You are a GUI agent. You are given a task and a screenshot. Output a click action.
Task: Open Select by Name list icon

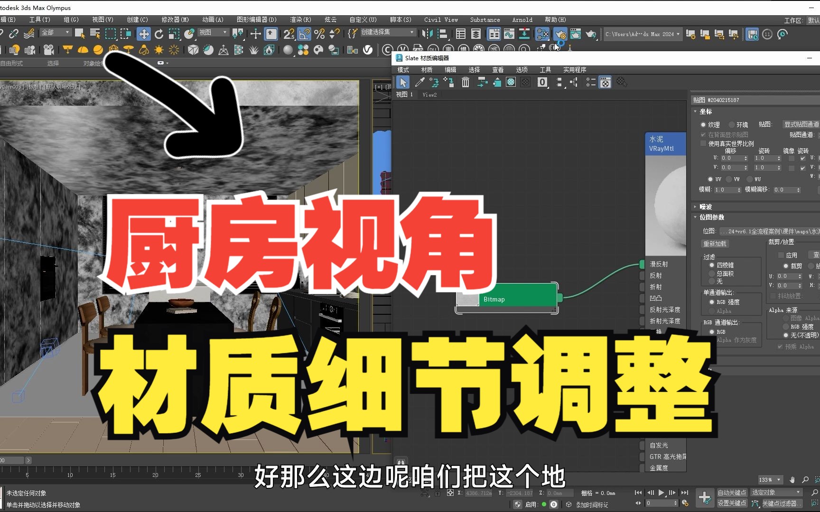click(95, 34)
